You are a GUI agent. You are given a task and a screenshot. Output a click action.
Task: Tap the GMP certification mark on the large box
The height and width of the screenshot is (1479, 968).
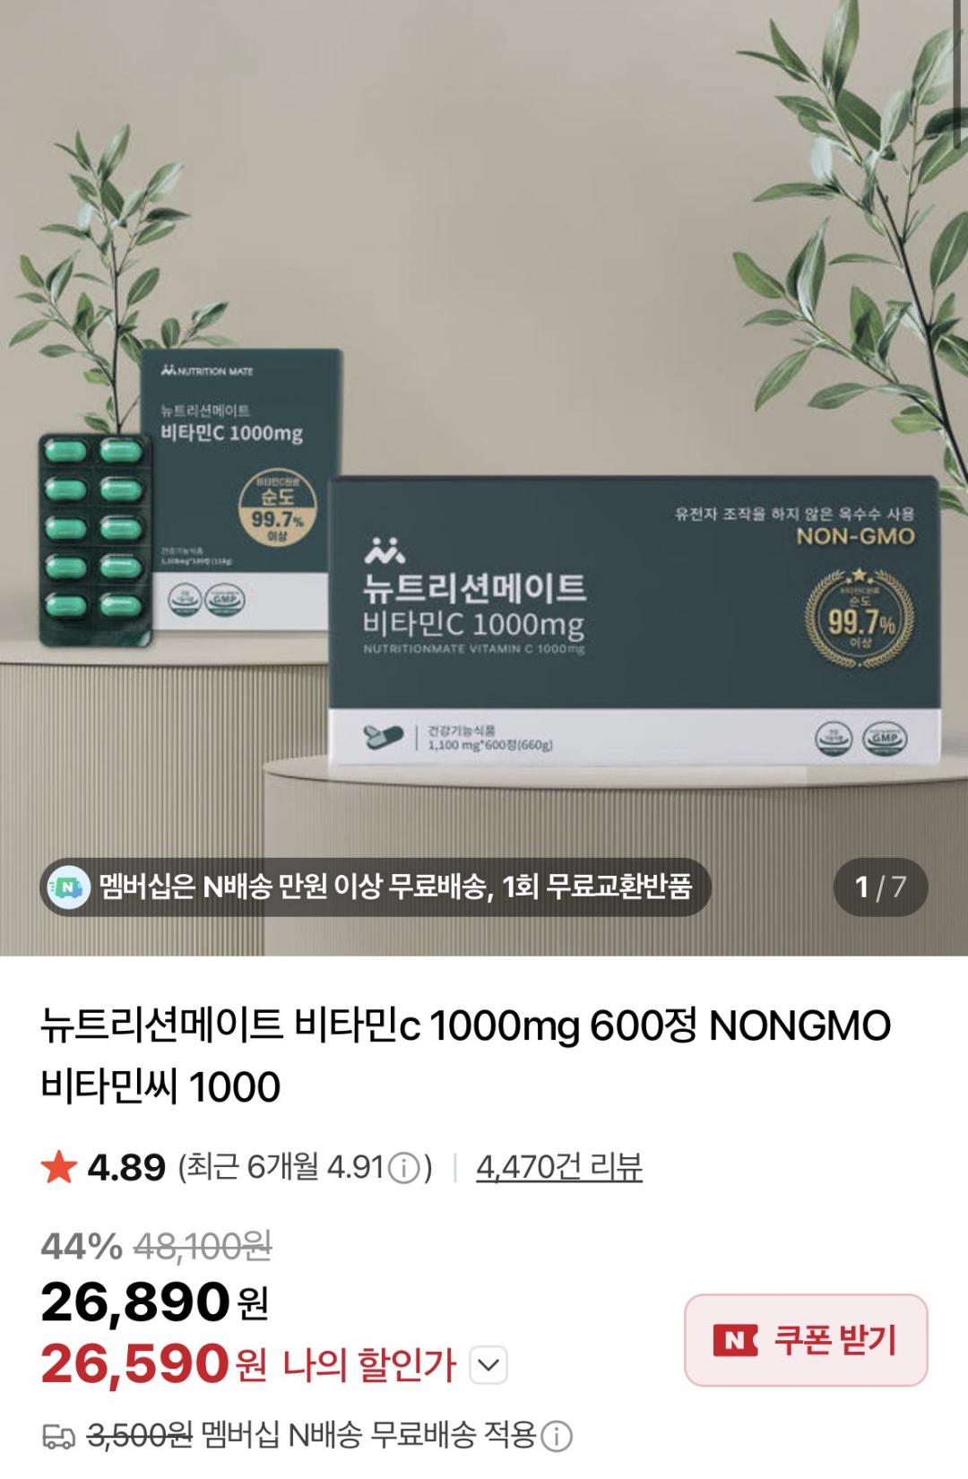[885, 739]
